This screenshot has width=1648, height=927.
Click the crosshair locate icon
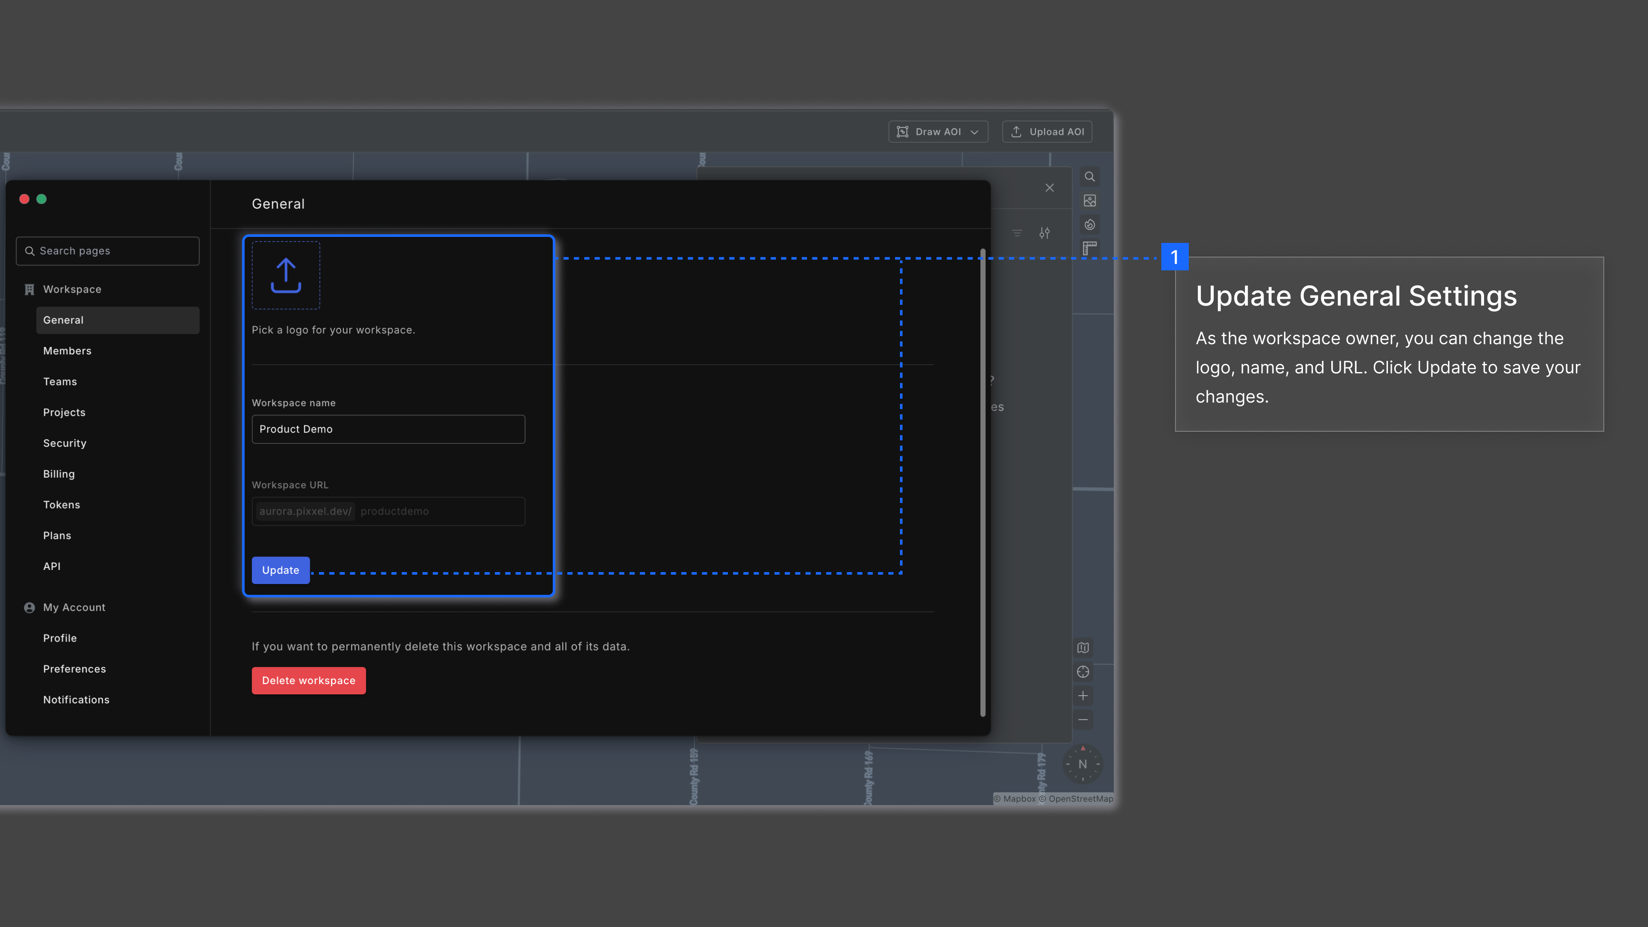click(x=1082, y=672)
